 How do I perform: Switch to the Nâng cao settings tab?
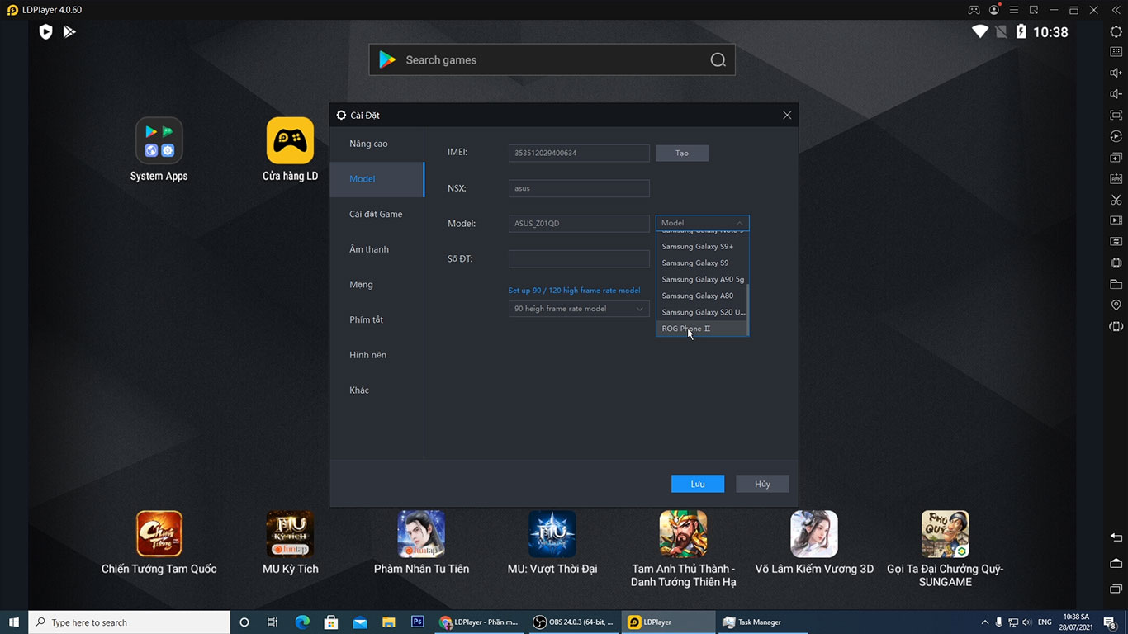[368, 144]
